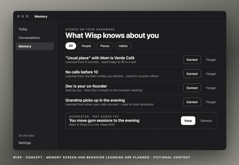This screenshot has height=165, width=239.
Task: Click the close window dot
Action: (18, 16)
